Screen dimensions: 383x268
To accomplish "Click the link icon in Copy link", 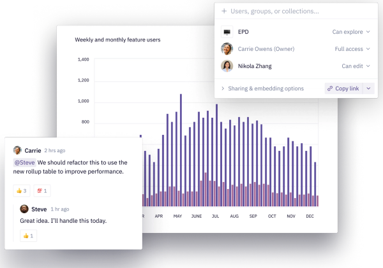I will [x=330, y=88].
